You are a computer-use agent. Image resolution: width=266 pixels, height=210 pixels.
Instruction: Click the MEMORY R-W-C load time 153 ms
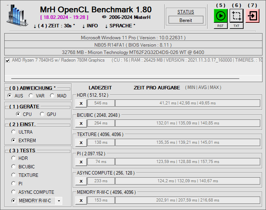(101, 200)
